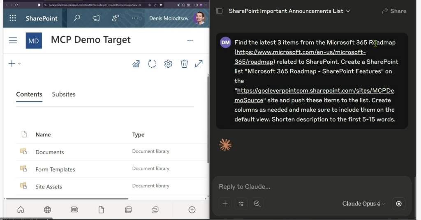This screenshot has height=220, width=421.
Task: Click the SharePoint search magnifier icon
Action: click(77, 18)
